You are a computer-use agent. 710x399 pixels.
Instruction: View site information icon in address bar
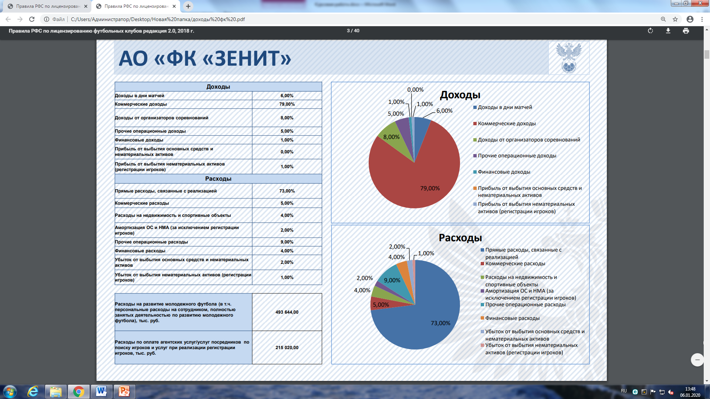pos(47,19)
